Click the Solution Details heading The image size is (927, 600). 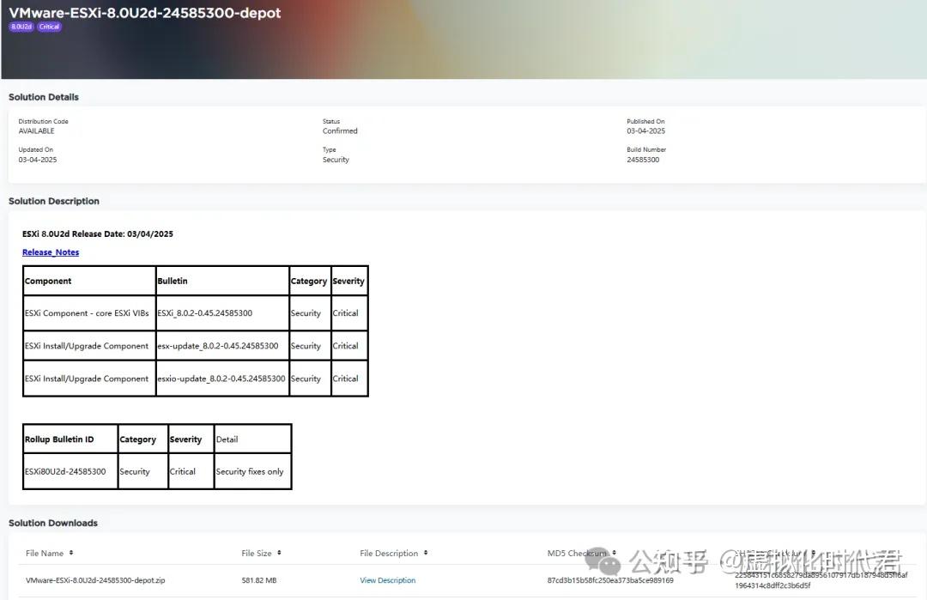pos(44,97)
